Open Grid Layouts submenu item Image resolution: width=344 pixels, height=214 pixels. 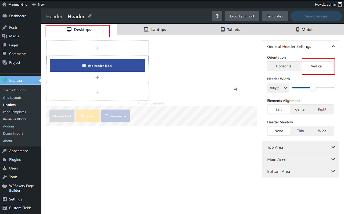[12, 98]
